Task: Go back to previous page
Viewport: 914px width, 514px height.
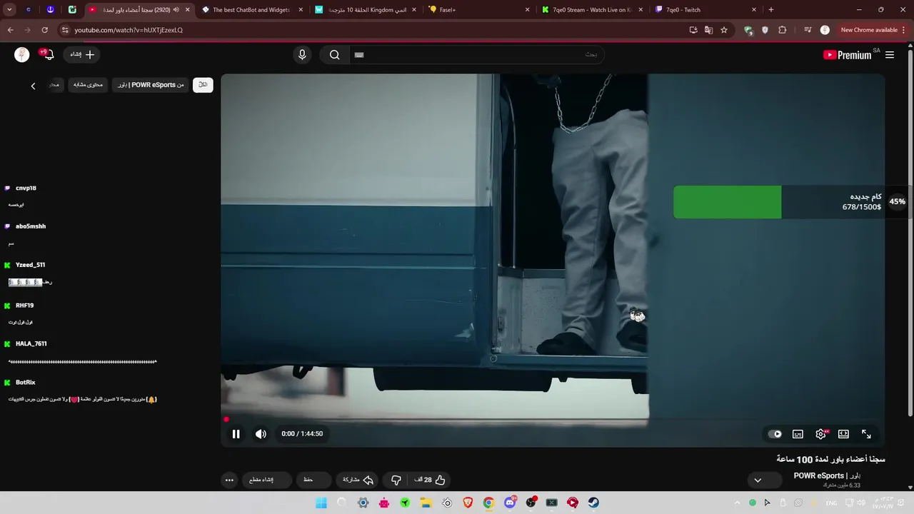Action: tap(10, 30)
